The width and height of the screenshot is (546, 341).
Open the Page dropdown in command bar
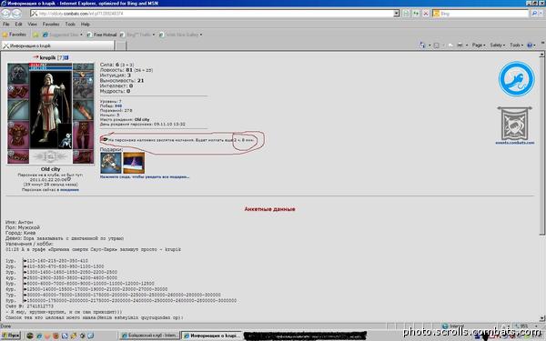pyautogui.click(x=479, y=45)
